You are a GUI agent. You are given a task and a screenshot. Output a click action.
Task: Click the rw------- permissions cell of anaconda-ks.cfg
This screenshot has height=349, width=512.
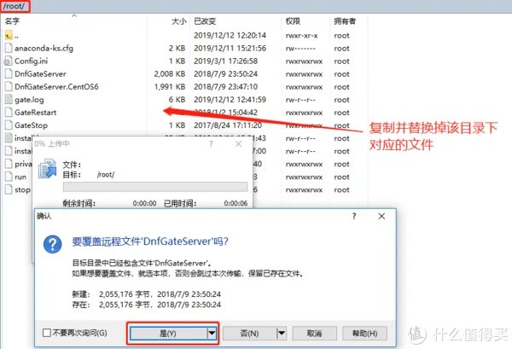[300, 49]
